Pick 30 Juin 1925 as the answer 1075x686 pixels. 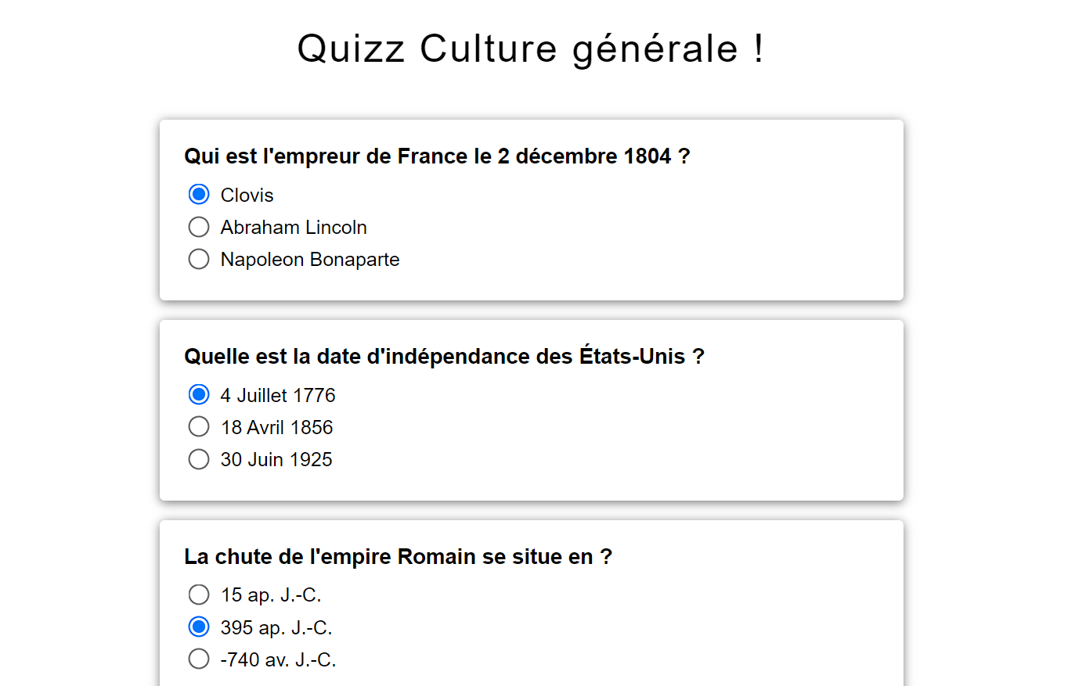click(x=199, y=459)
